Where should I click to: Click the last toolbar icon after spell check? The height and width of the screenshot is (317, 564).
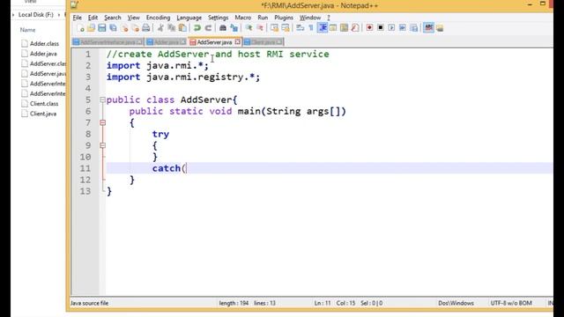point(440,28)
